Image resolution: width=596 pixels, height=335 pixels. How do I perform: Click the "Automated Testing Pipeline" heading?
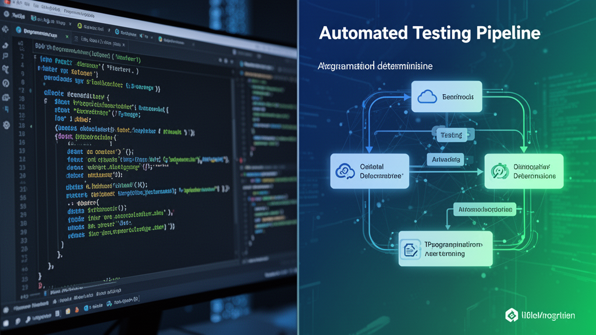(429, 33)
